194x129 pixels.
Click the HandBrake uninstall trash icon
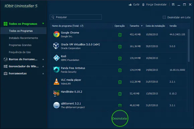click(120, 94)
